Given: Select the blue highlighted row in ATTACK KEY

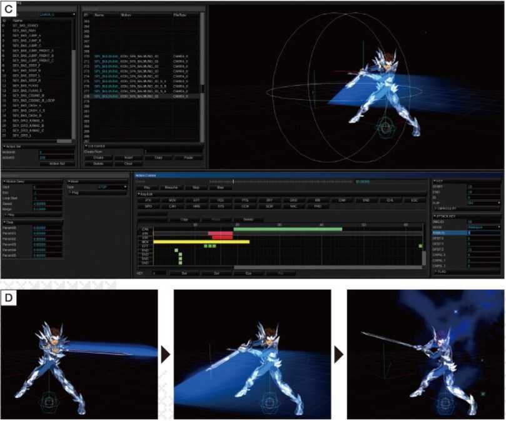Looking at the screenshot, I should click(467, 233).
